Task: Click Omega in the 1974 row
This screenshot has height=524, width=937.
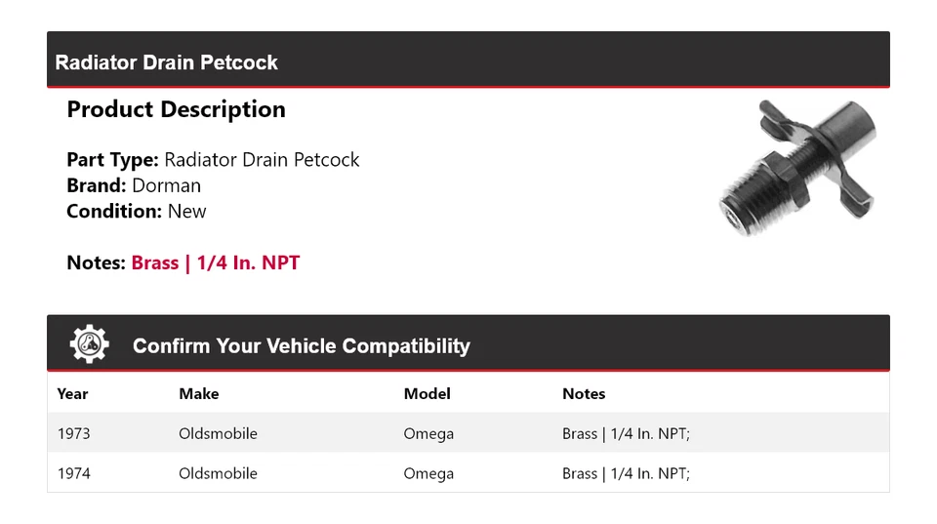Action: (x=428, y=473)
